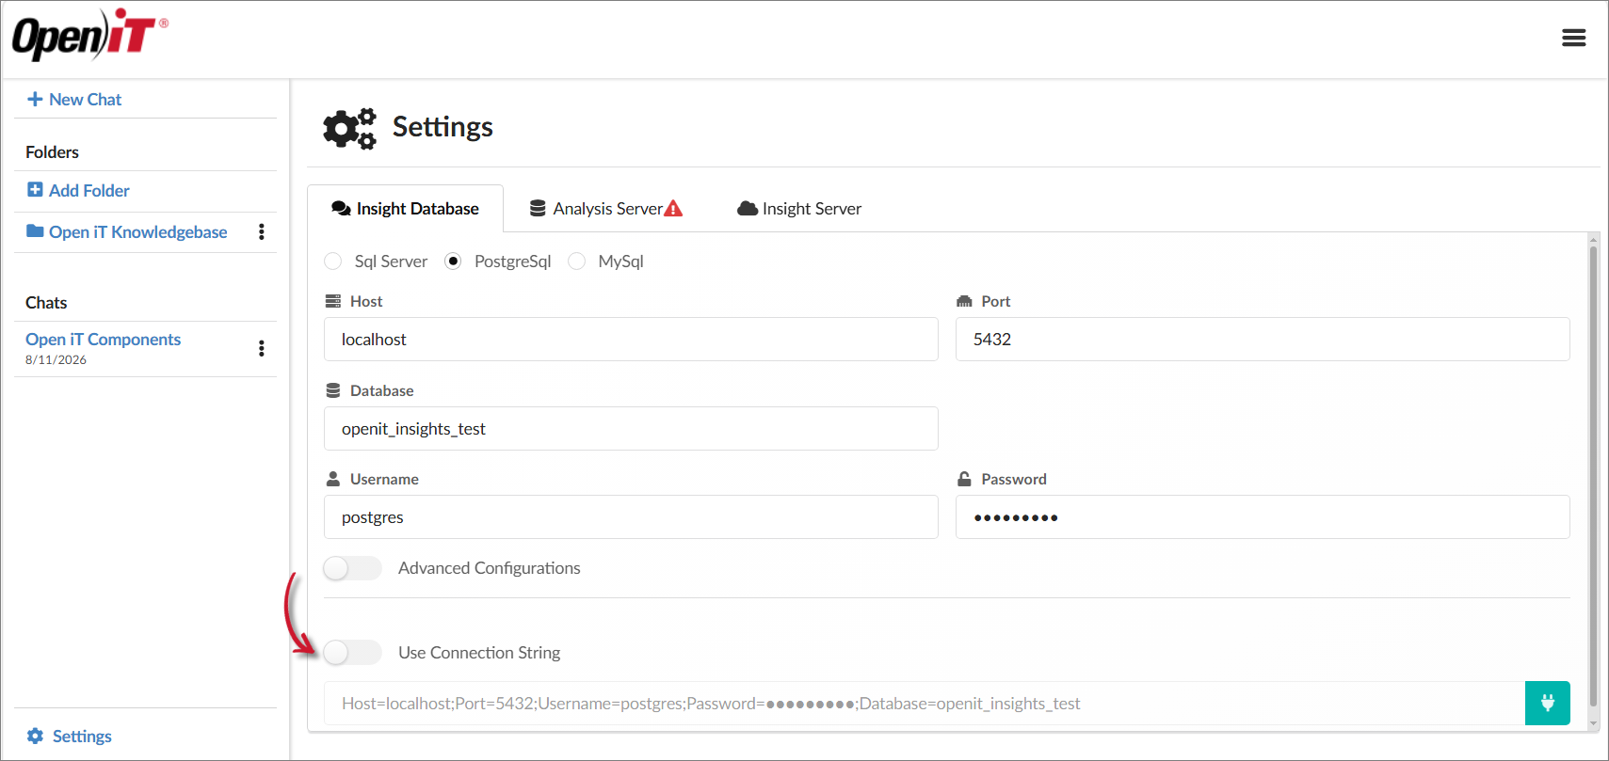Click the Insight Server cloud icon
The image size is (1609, 761).
748,208
